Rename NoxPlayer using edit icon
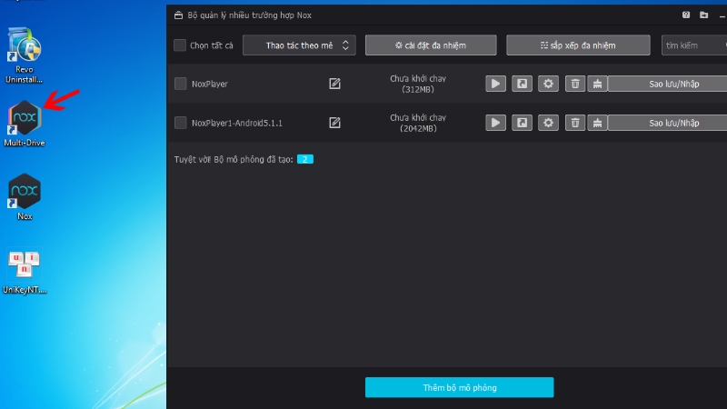727x409 pixels. click(334, 84)
